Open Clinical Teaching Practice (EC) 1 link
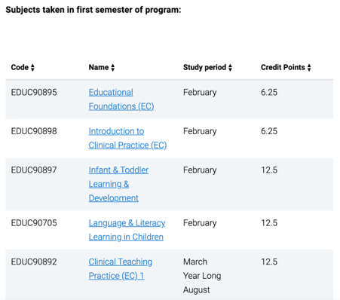The height and width of the screenshot is (300, 340). tap(121, 269)
